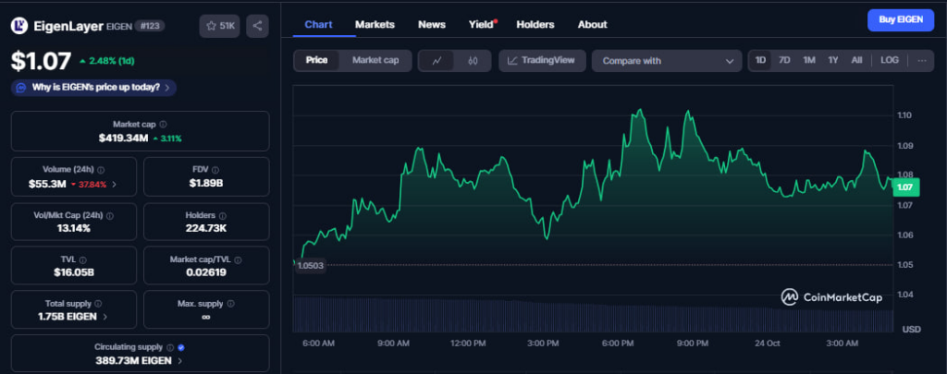
Task: Click info icon next to Market cap
Action: pyautogui.click(x=164, y=125)
